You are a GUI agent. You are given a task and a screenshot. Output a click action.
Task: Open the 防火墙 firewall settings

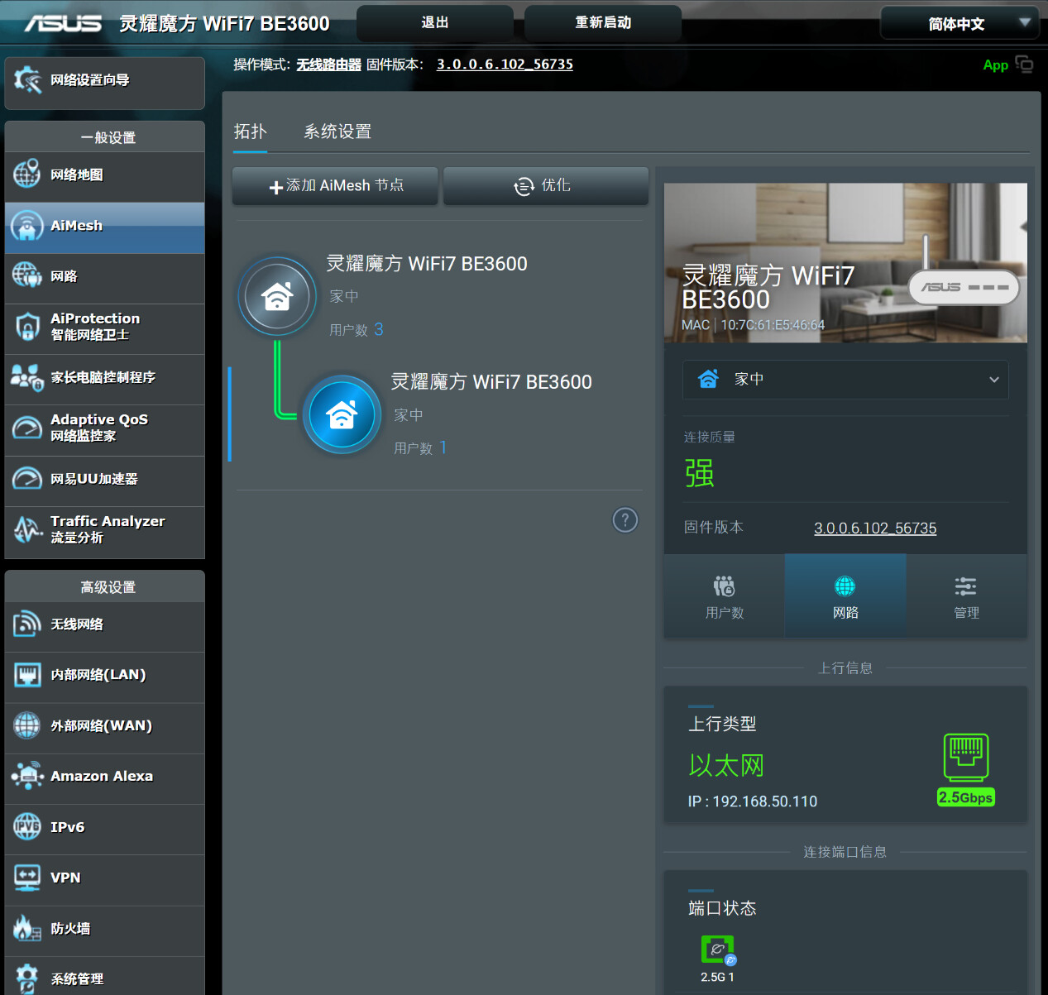click(x=104, y=929)
